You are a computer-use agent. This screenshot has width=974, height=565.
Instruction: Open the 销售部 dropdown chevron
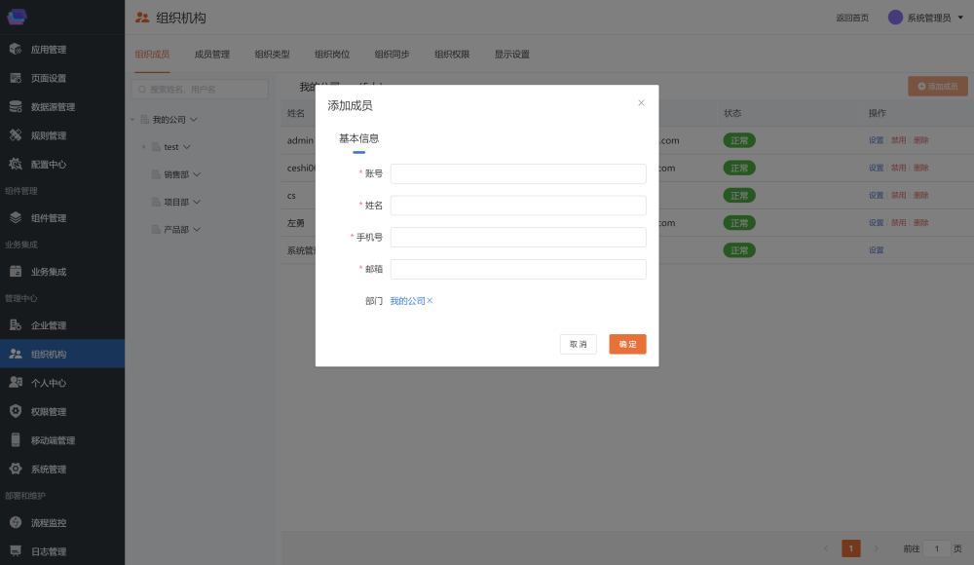point(197,175)
